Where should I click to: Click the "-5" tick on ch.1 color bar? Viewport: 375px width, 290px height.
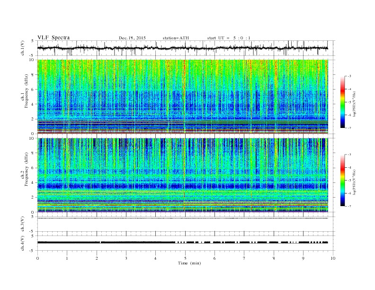pyautogui.click(x=349, y=102)
